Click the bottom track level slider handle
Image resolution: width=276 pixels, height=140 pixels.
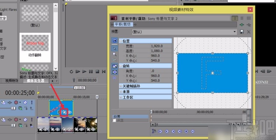tap(13, 126)
